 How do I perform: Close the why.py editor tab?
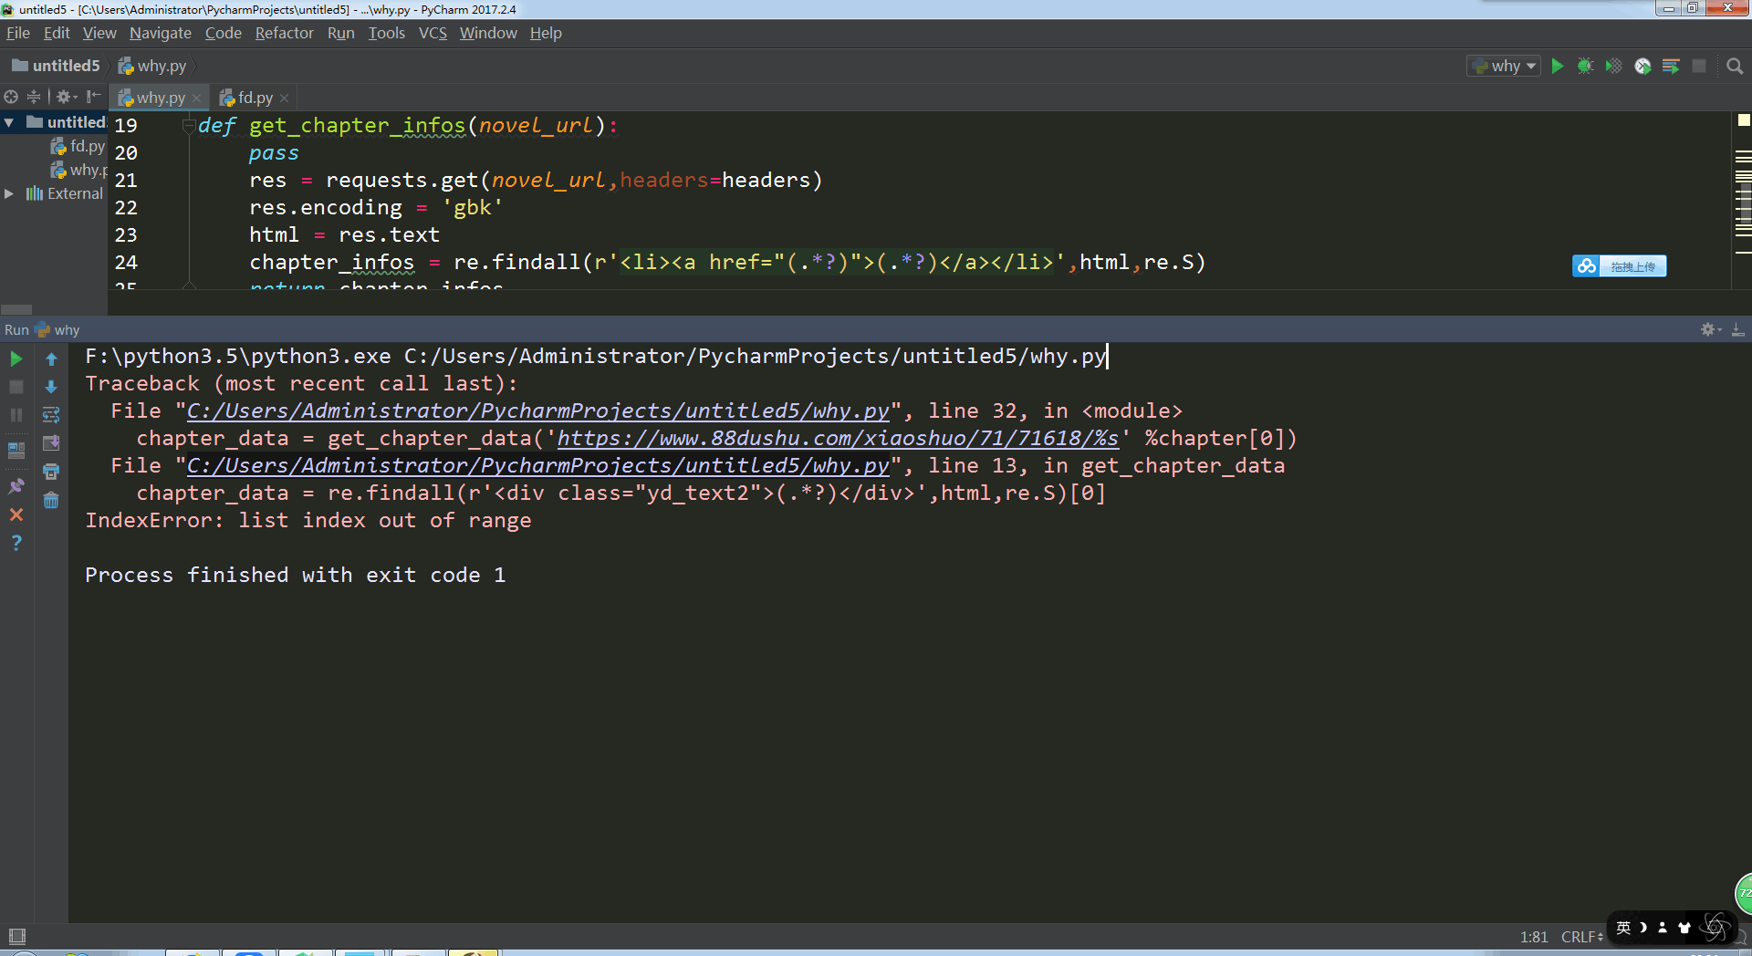196,98
